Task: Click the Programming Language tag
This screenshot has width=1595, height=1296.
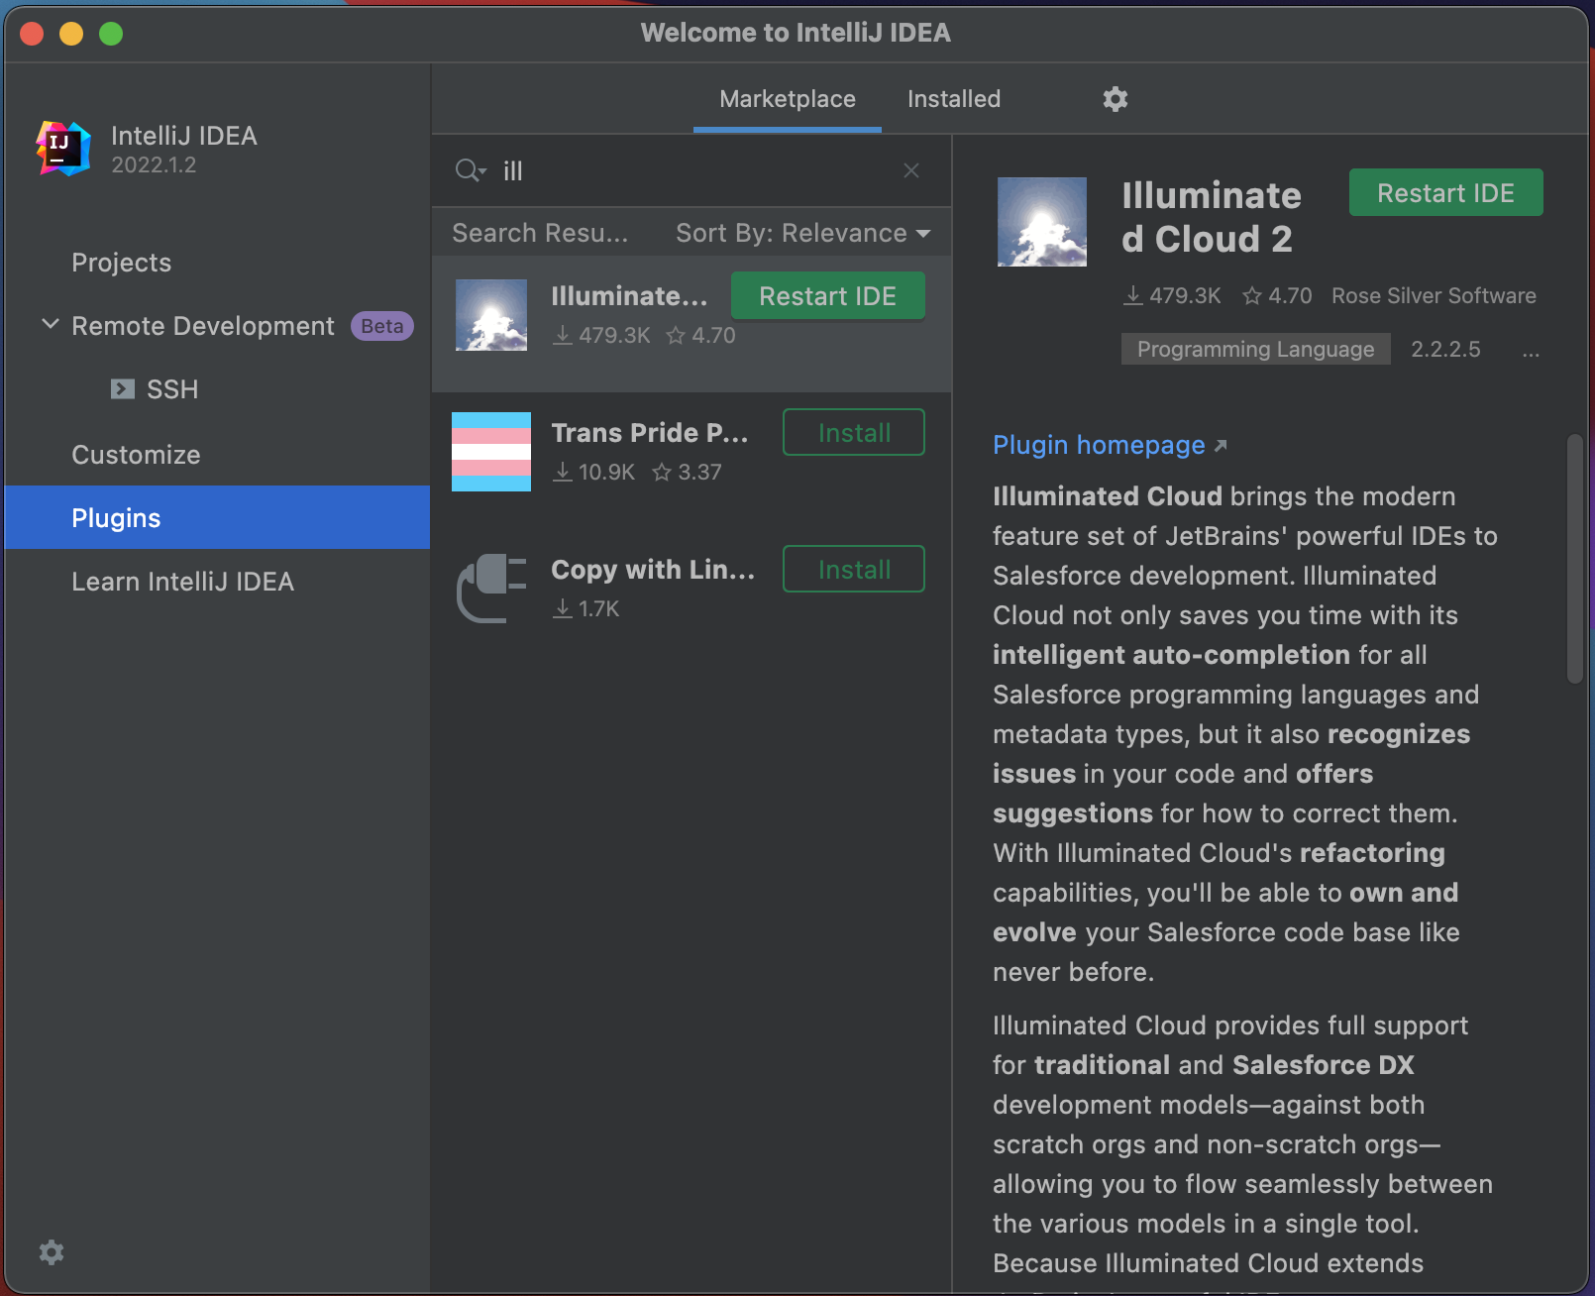Action: (x=1255, y=349)
